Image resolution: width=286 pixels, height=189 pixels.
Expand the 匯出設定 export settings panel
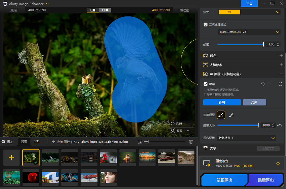(278, 164)
